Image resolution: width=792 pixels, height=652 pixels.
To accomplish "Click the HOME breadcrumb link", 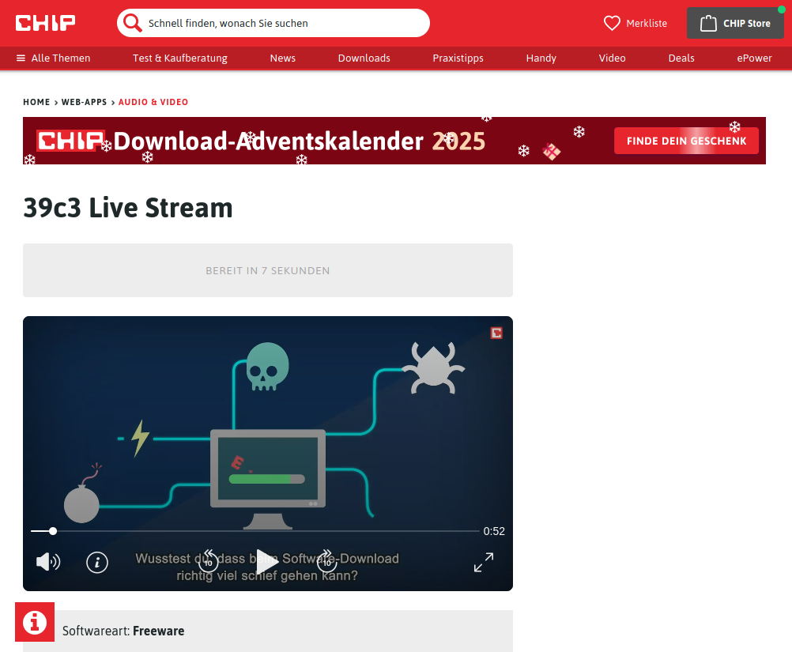I will click(36, 103).
